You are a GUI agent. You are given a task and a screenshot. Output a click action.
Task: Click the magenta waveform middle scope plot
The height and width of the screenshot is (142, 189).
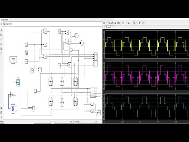(x=147, y=76)
